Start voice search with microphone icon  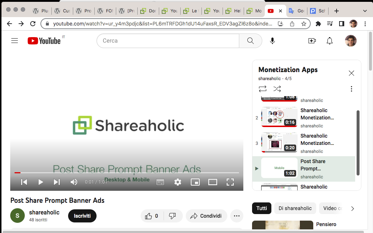point(272,41)
